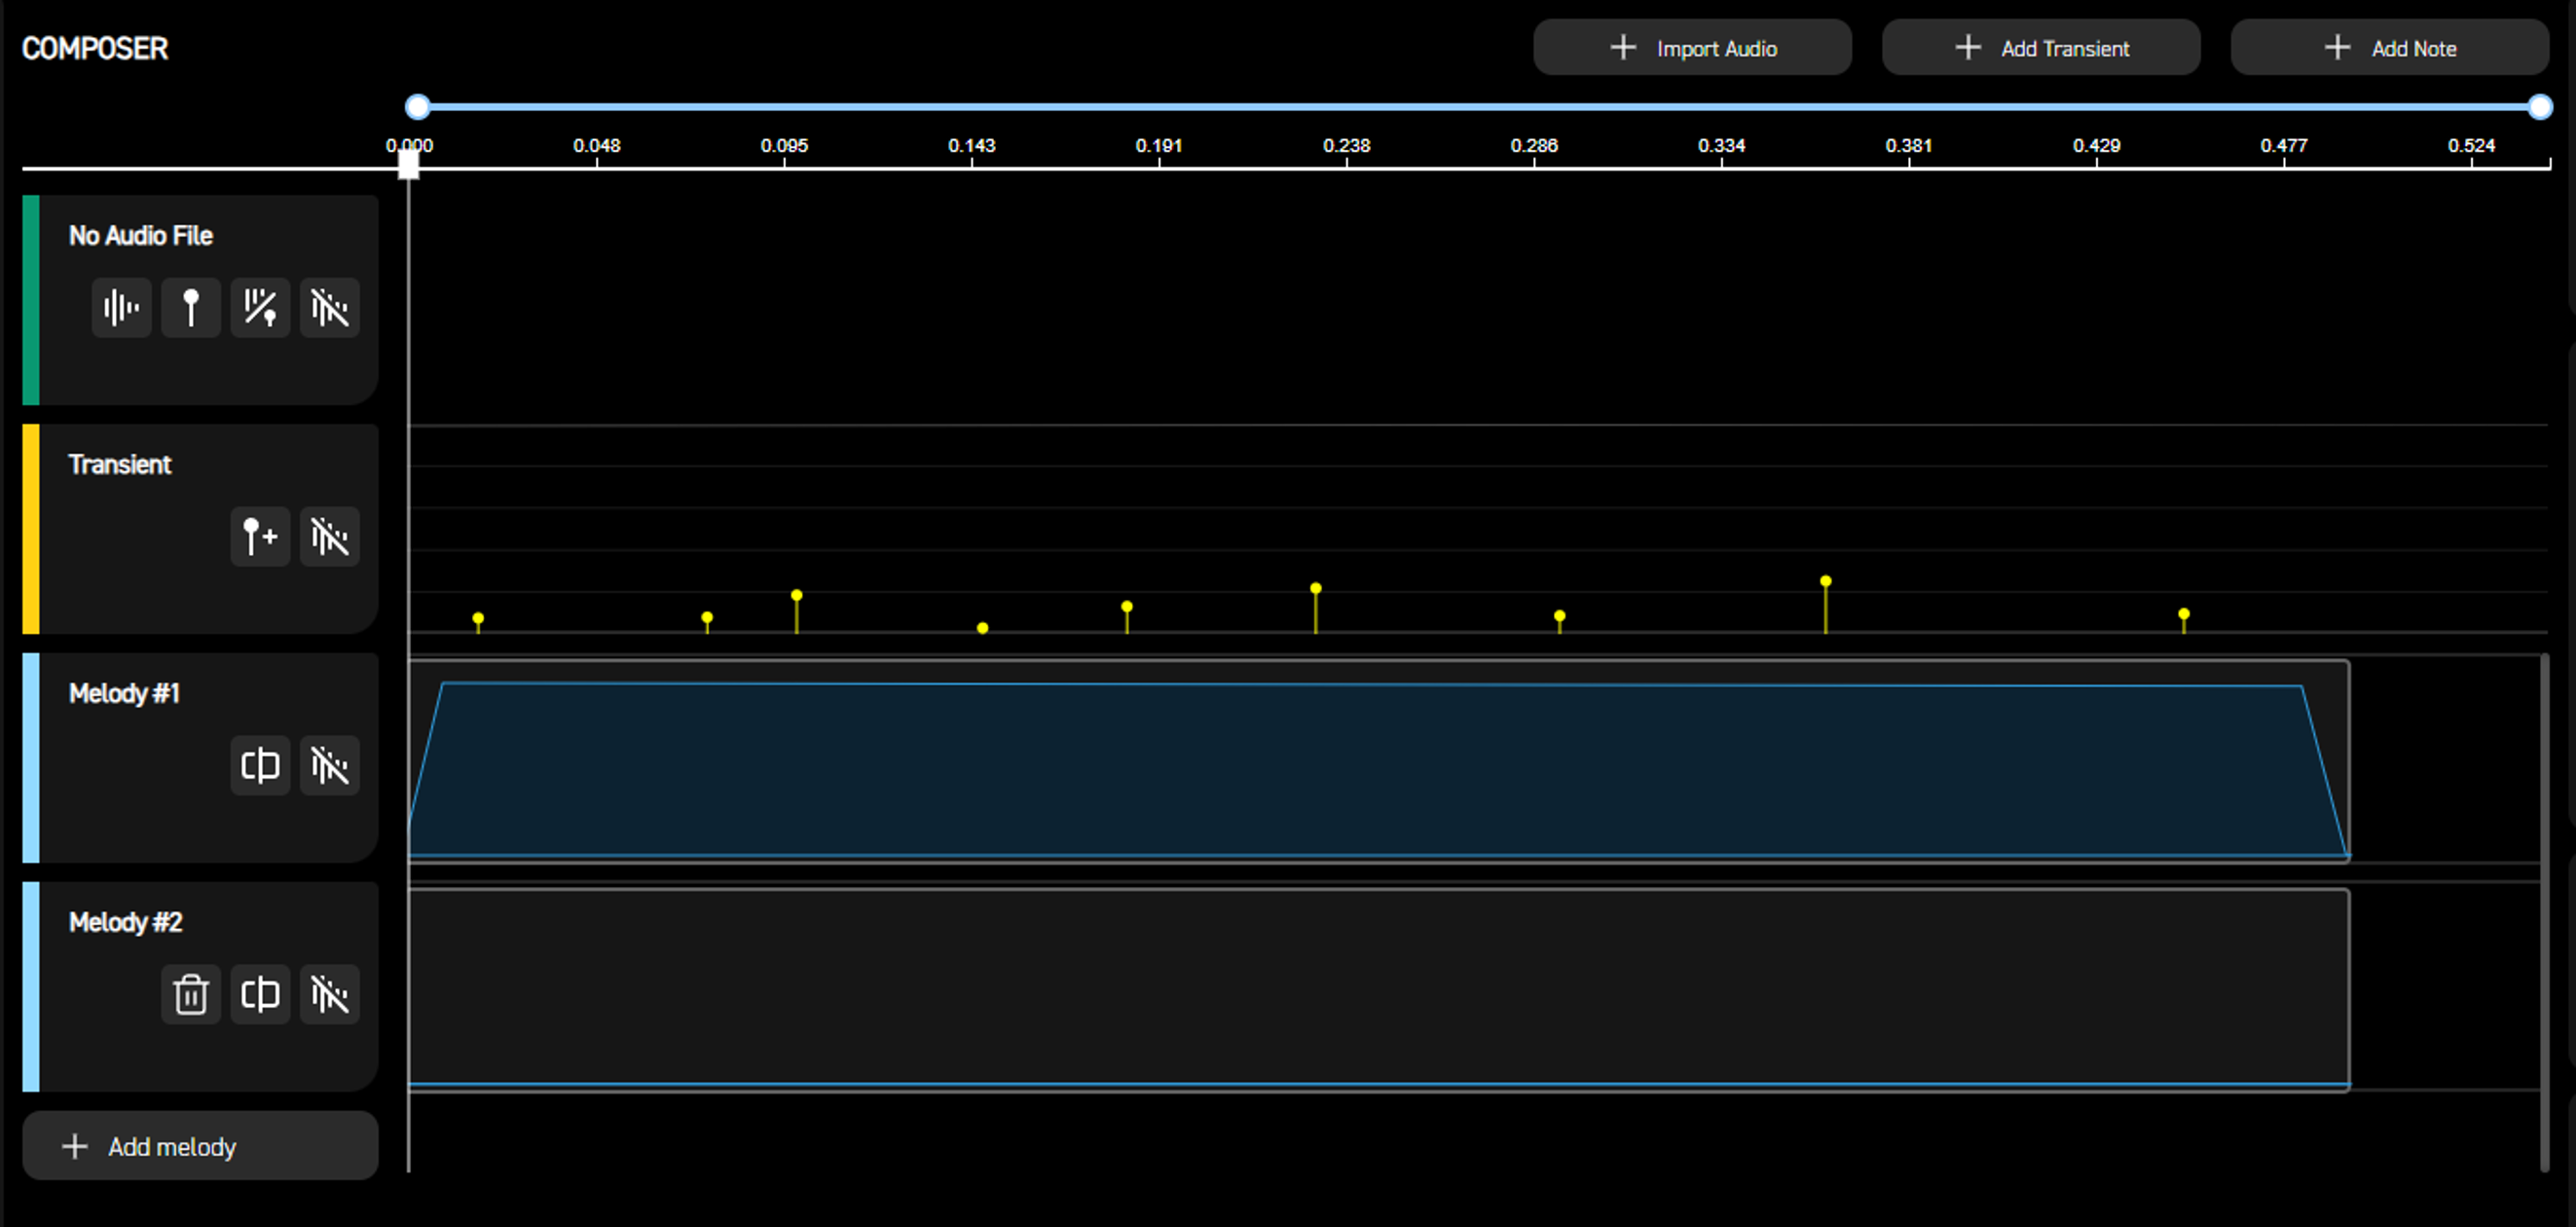The width and height of the screenshot is (2576, 1227).
Task: Mute the Melody #1 track
Action: coord(329,766)
